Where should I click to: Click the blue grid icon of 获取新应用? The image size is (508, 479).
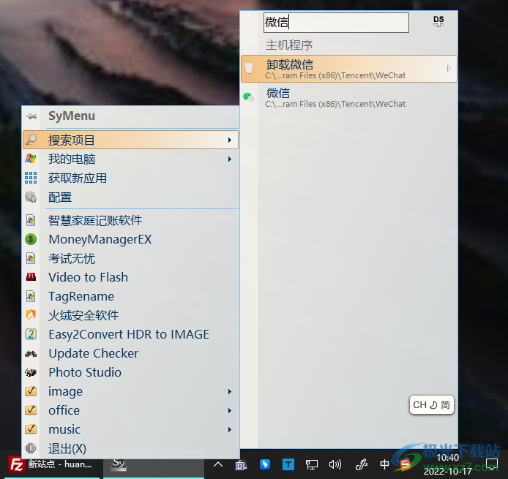pyautogui.click(x=31, y=178)
